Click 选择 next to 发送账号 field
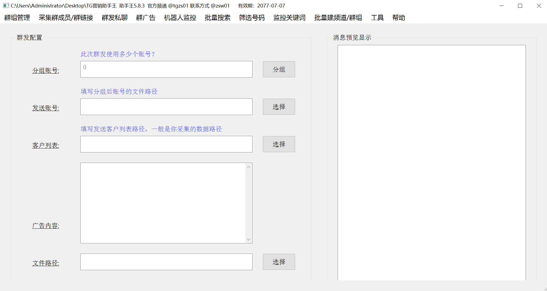 279,107
